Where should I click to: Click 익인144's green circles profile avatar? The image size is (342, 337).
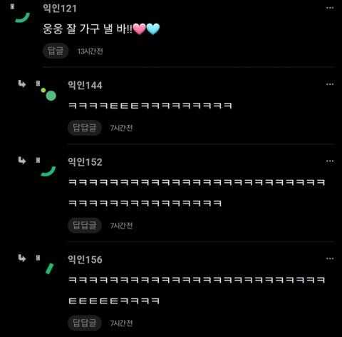click(49, 94)
